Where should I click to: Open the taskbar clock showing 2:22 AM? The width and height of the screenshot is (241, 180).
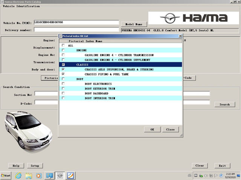click(230, 175)
